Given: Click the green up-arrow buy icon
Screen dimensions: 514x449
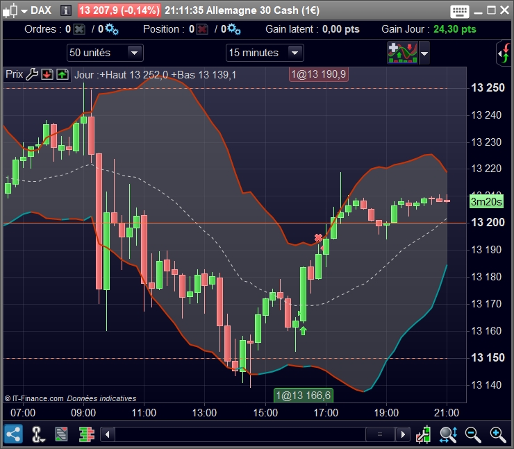Looking at the screenshot, I should tap(63, 74).
